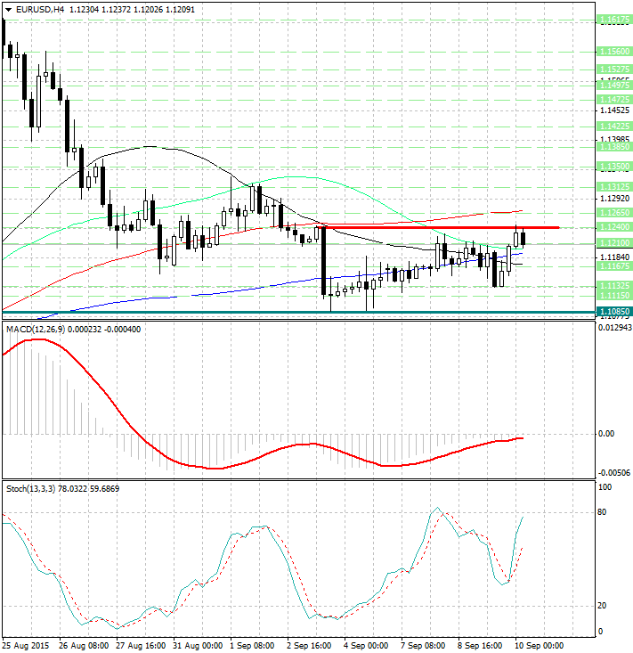Click the 25 Aug 2015 date label
The height and width of the screenshot is (653, 633).
(26, 646)
